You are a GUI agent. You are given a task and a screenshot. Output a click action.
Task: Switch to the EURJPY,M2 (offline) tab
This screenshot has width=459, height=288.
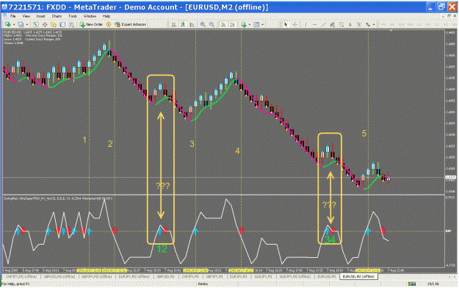click(134, 276)
